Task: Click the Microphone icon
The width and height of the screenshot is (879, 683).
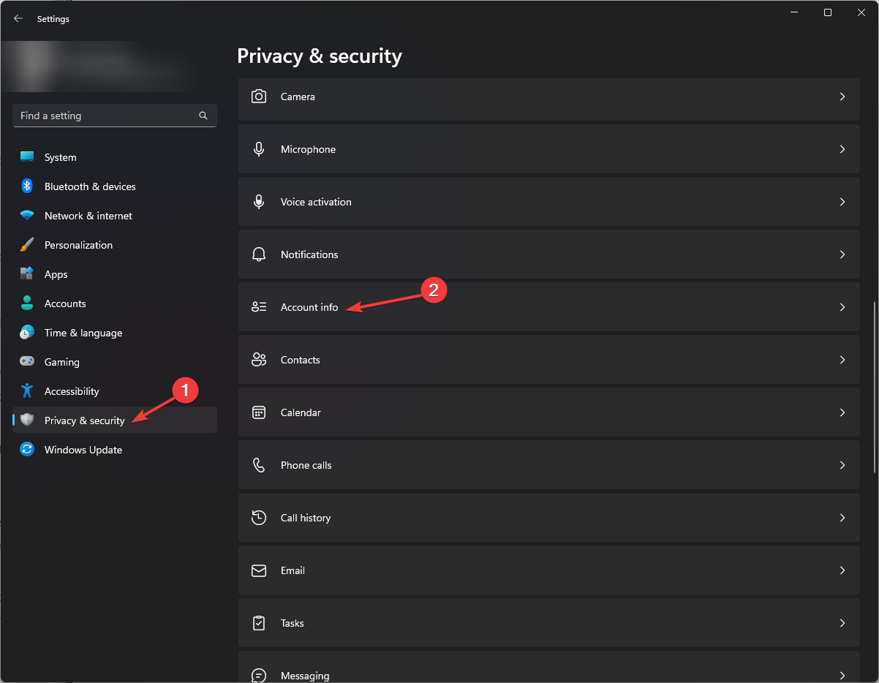Action: 259,148
